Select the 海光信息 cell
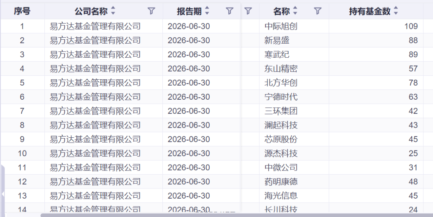This screenshot has height=217, width=433. point(294,196)
